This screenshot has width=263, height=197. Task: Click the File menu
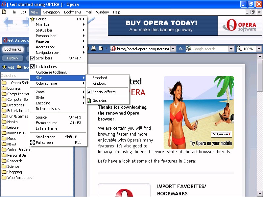click(x=13, y=12)
